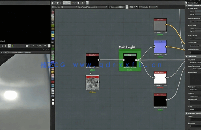Viewport: 201px width, 130px height.
Task: Click the Description text area in properties
Action: click(x=196, y=79)
